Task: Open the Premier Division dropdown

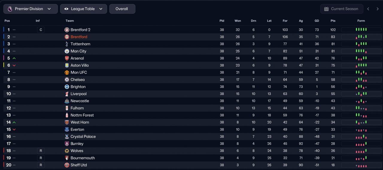Action: (x=31, y=9)
